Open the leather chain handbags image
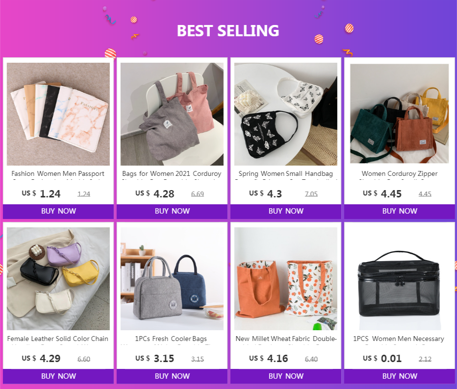Image resolution: width=457 pixels, height=389 pixels. point(58,279)
